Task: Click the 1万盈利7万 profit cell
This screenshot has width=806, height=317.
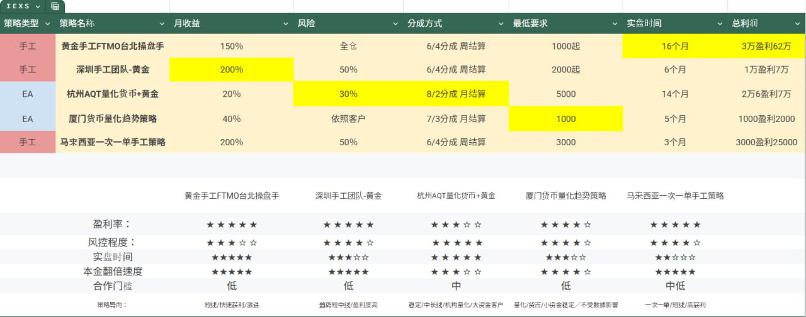Action: pos(766,70)
